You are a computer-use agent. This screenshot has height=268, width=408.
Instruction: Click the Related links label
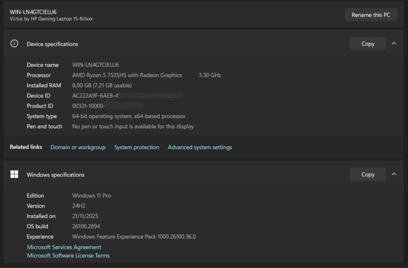tap(26, 147)
